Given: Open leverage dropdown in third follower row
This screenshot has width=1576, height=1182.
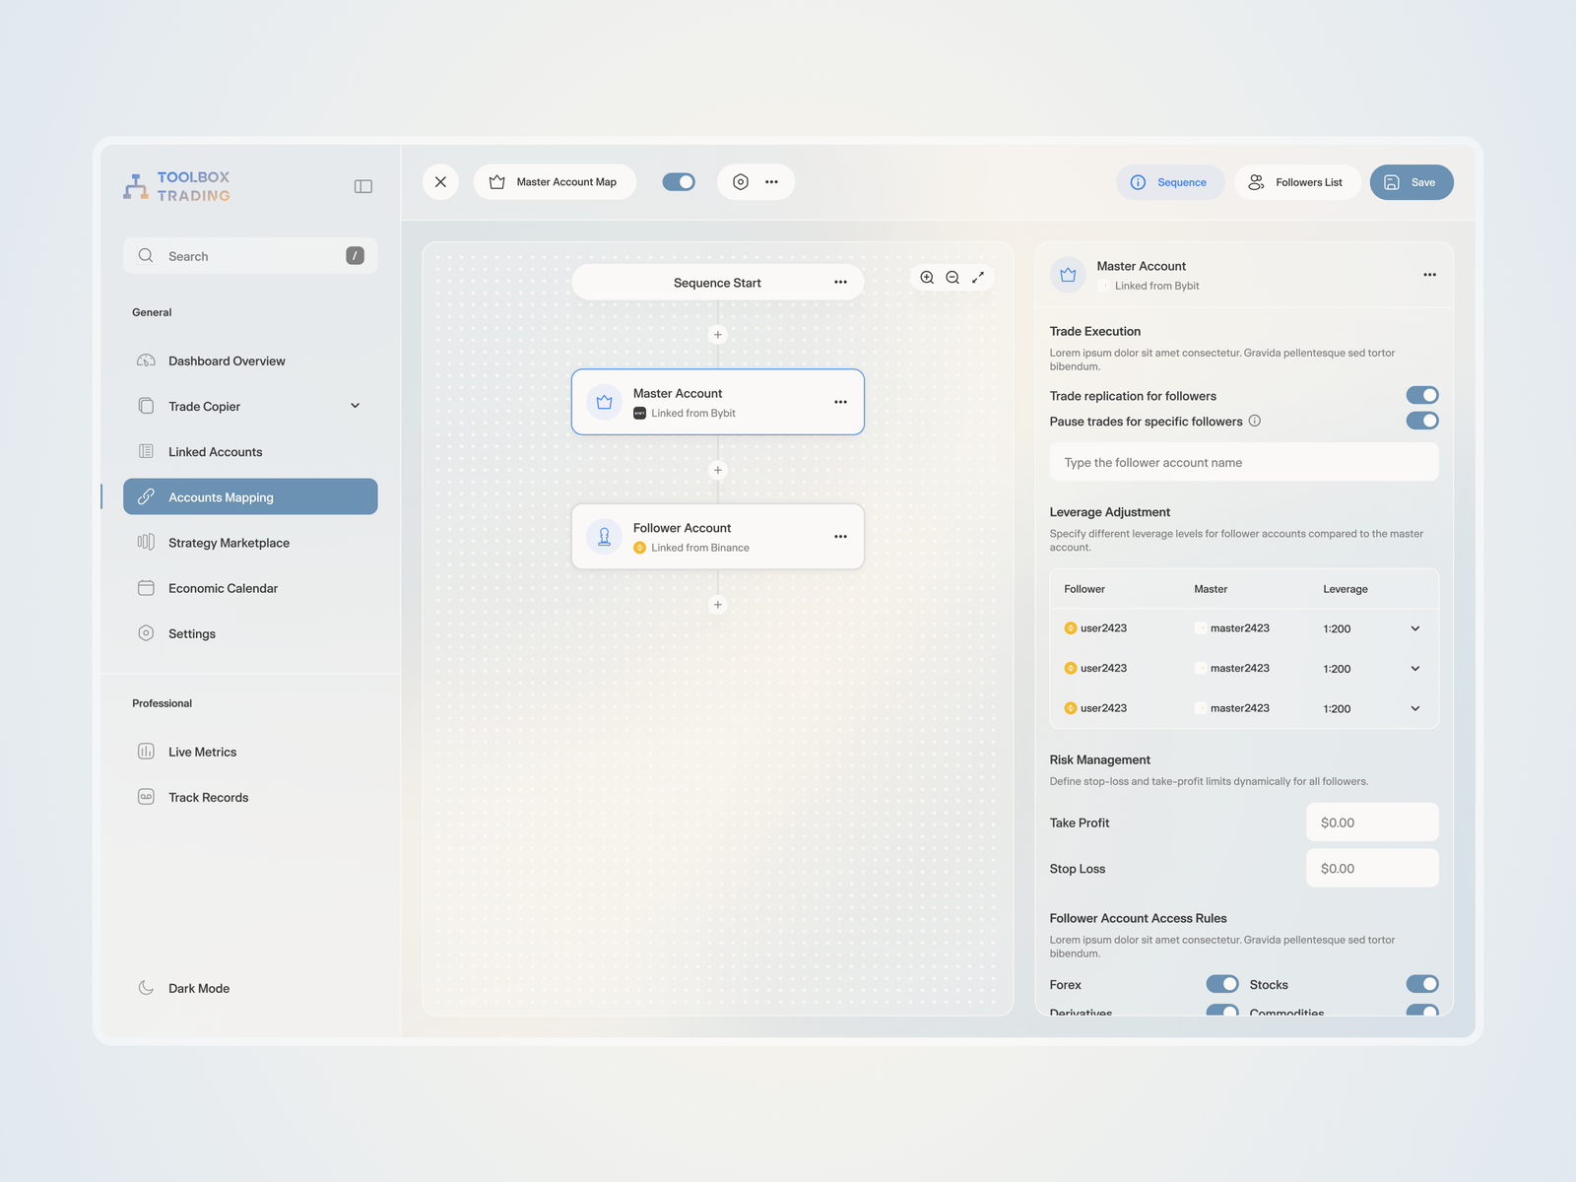Looking at the screenshot, I should point(1414,708).
